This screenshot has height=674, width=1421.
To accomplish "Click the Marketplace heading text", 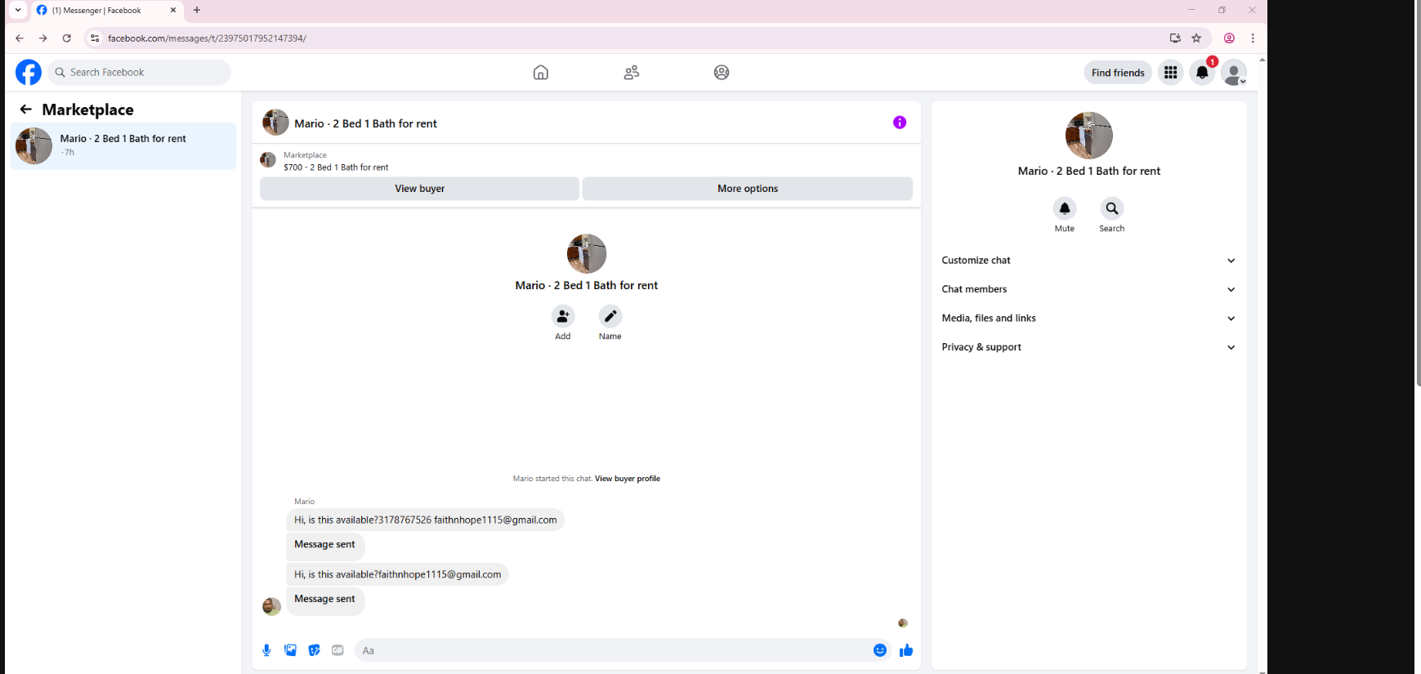I will (x=88, y=109).
